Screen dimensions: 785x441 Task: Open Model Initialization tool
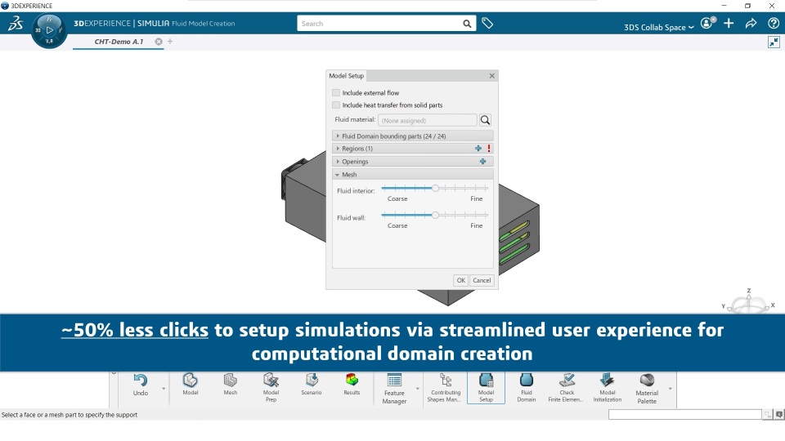point(608,387)
